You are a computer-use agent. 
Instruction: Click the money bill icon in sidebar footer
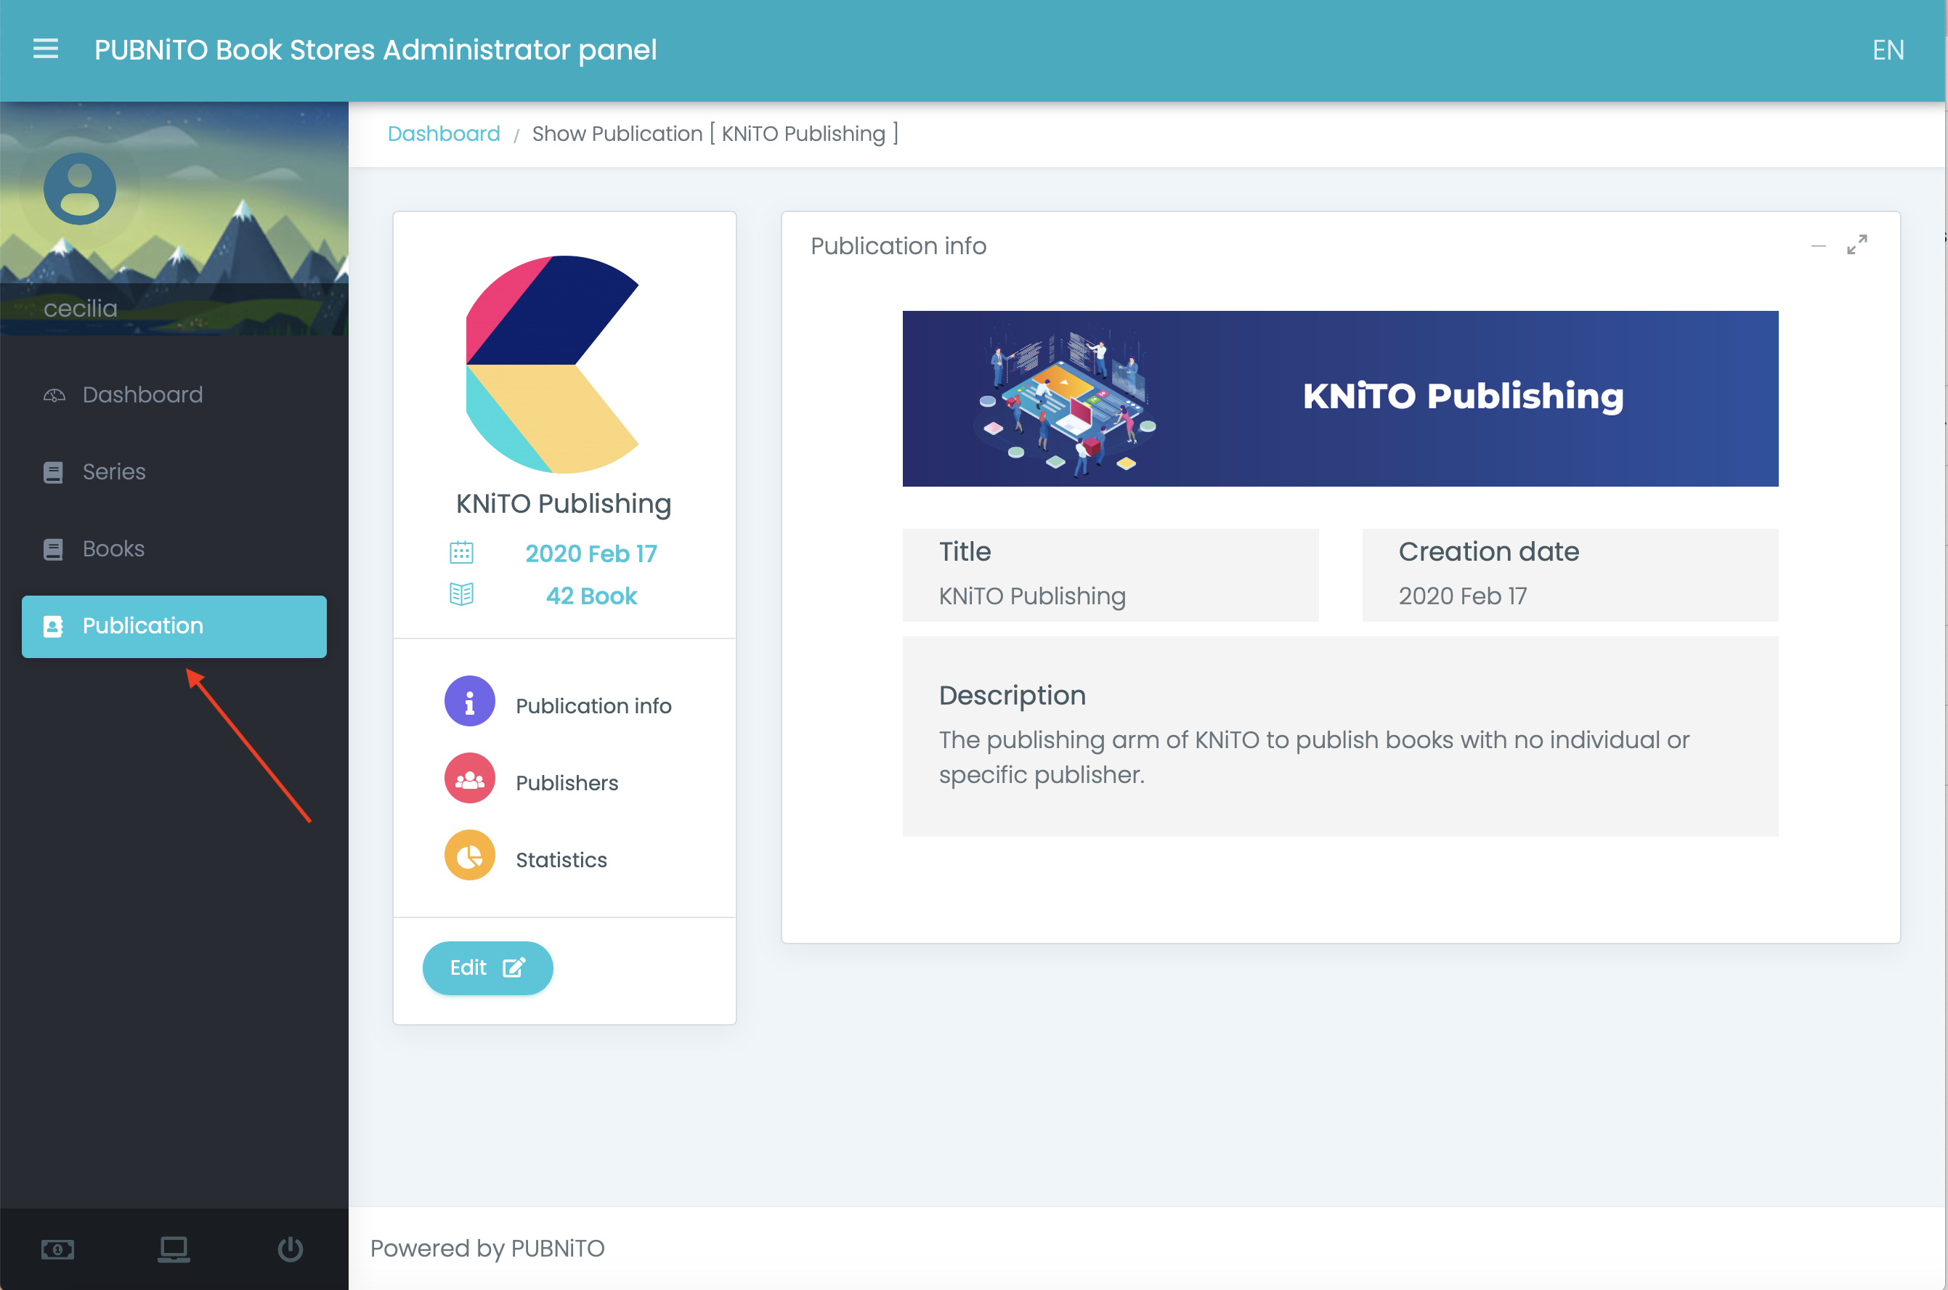57,1249
